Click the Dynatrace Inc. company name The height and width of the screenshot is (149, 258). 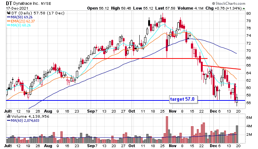coord(27,3)
